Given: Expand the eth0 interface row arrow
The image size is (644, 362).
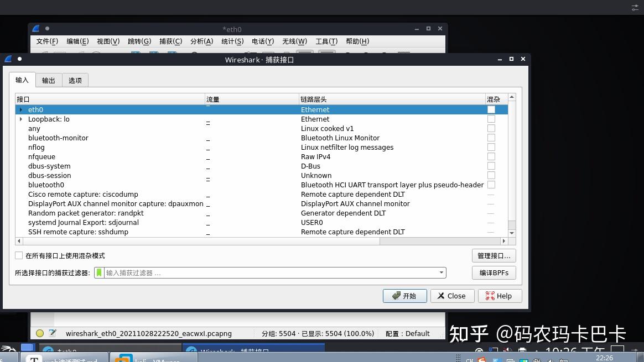Looking at the screenshot, I should point(21,109).
